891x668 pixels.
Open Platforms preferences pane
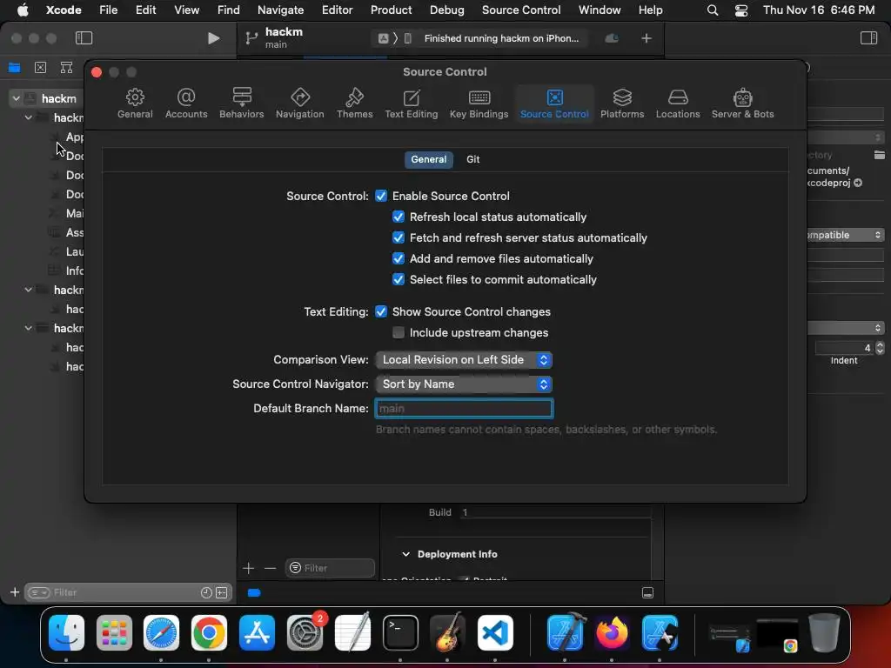tap(621, 104)
